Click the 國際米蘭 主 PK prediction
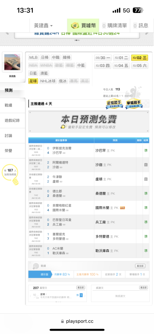The height and width of the screenshot is (334, 154). [x=107, y=208]
